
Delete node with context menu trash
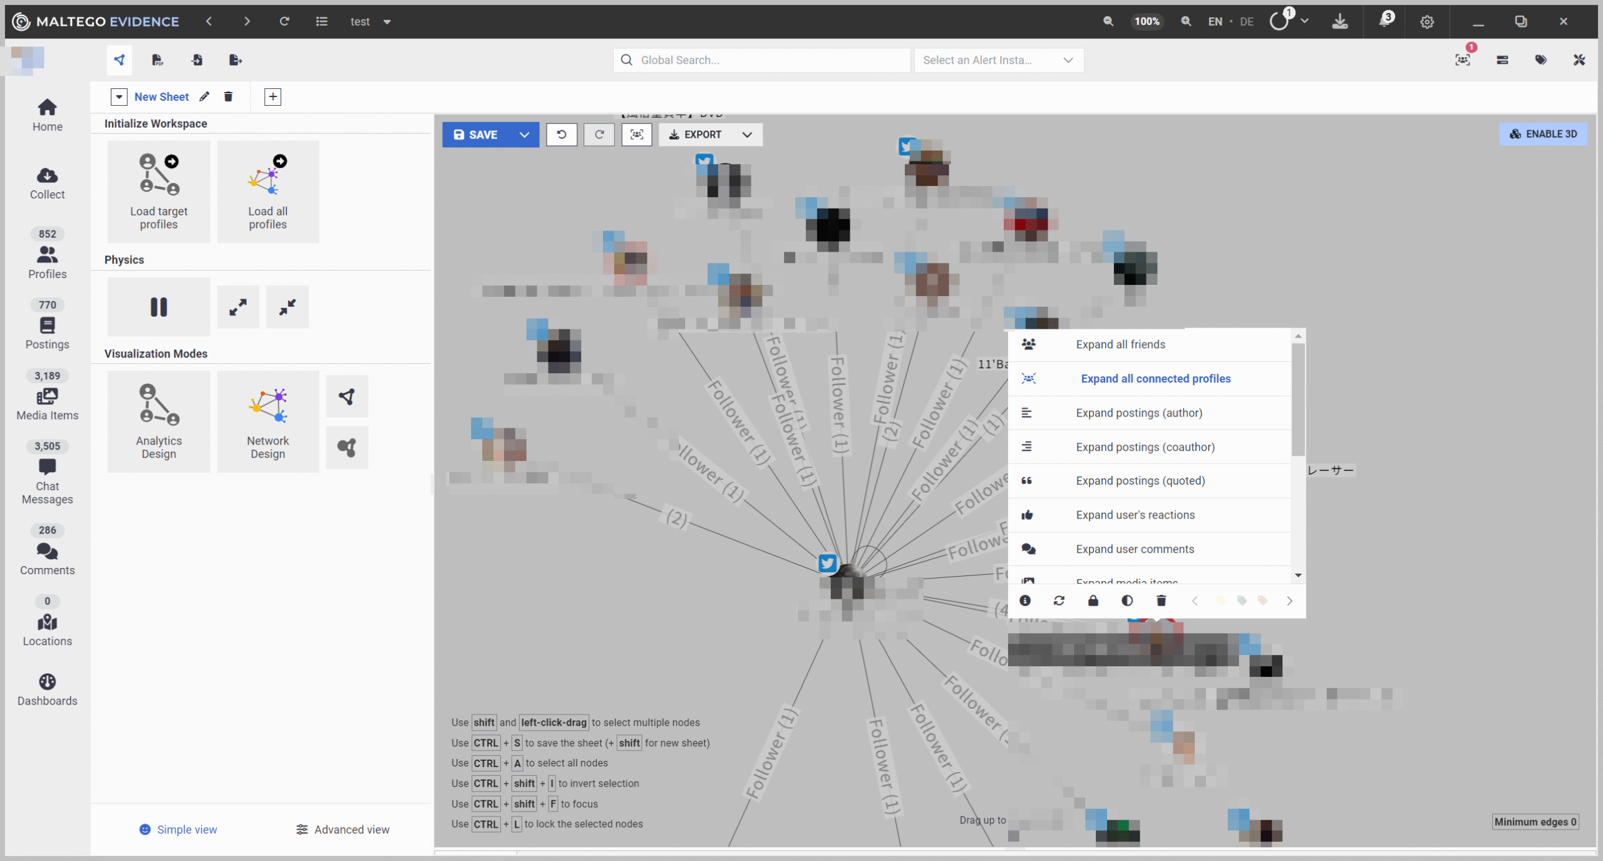1161,601
